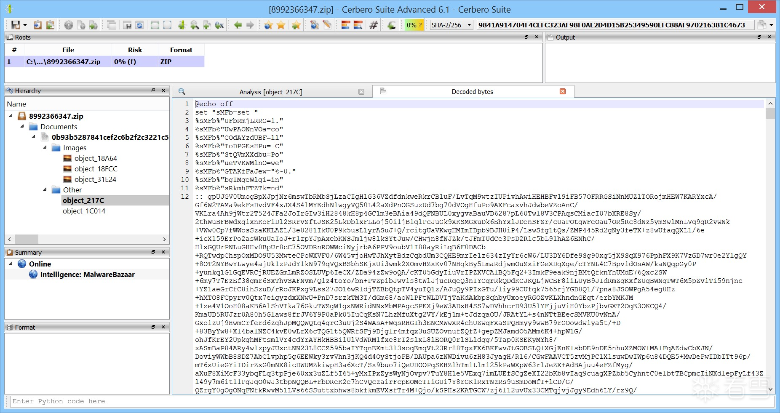Click the file with gear toolbar icon
780x413 pixels.
coord(81,25)
